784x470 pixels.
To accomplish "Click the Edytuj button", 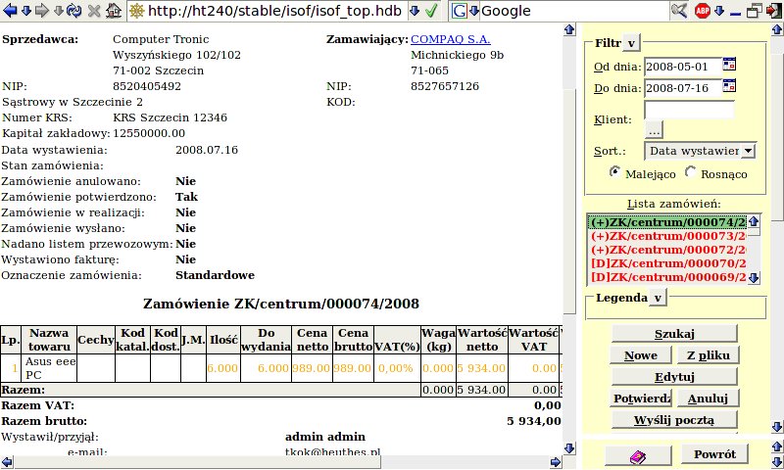I will coord(674,377).
